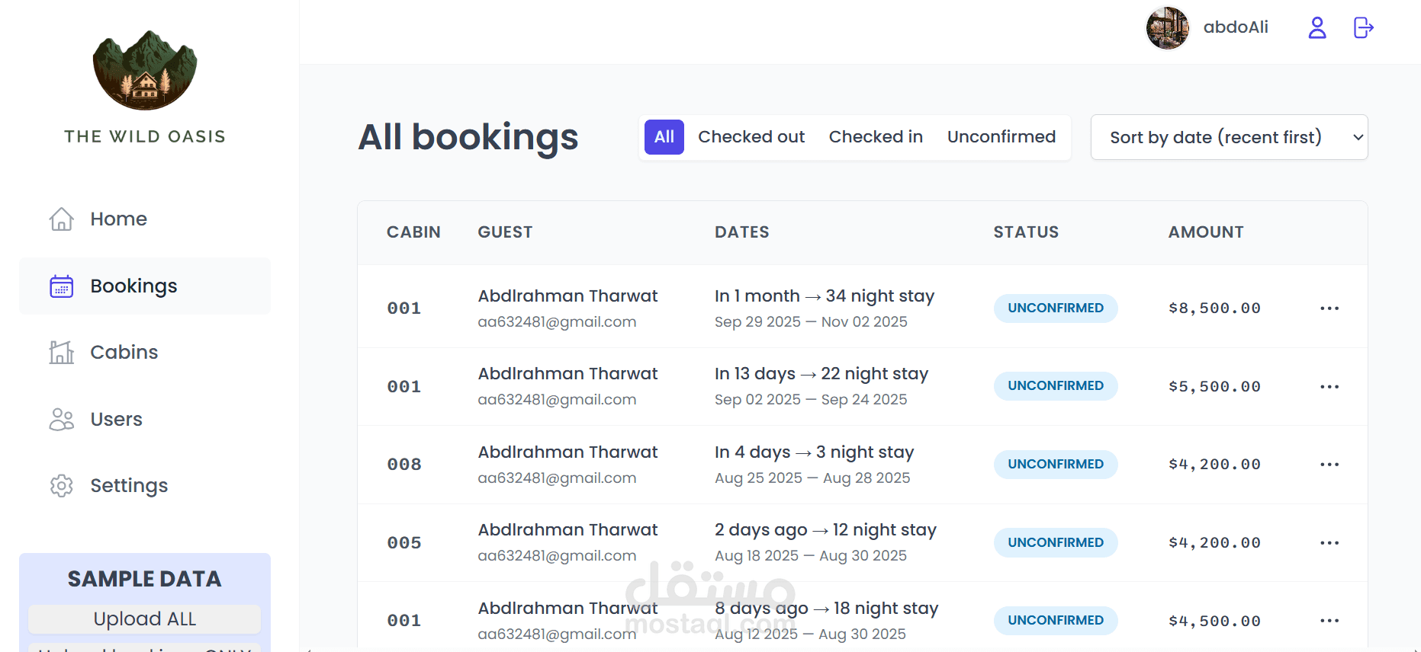Click the Home house icon in sidebar
The width and height of the screenshot is (1421, 652).
pos(61,219)
